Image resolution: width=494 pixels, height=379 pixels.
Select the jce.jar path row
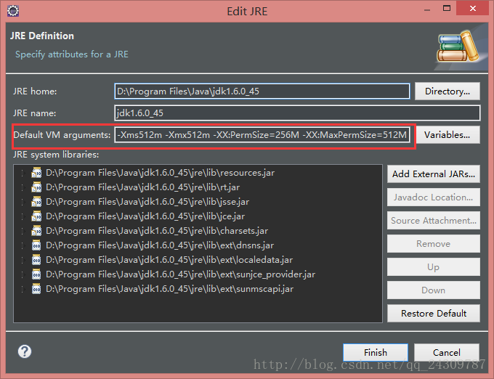145,216
